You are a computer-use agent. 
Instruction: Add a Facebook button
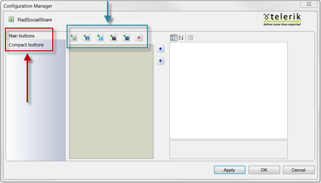coord(86,37)
